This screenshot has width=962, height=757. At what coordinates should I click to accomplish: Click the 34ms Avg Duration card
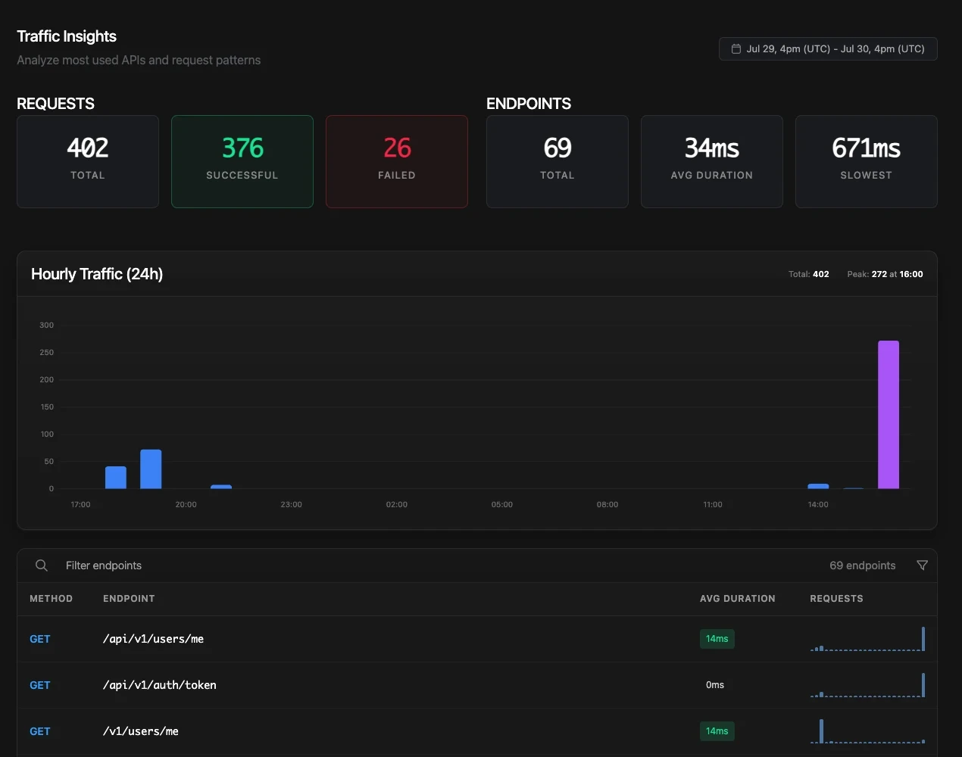pos(712,161)
